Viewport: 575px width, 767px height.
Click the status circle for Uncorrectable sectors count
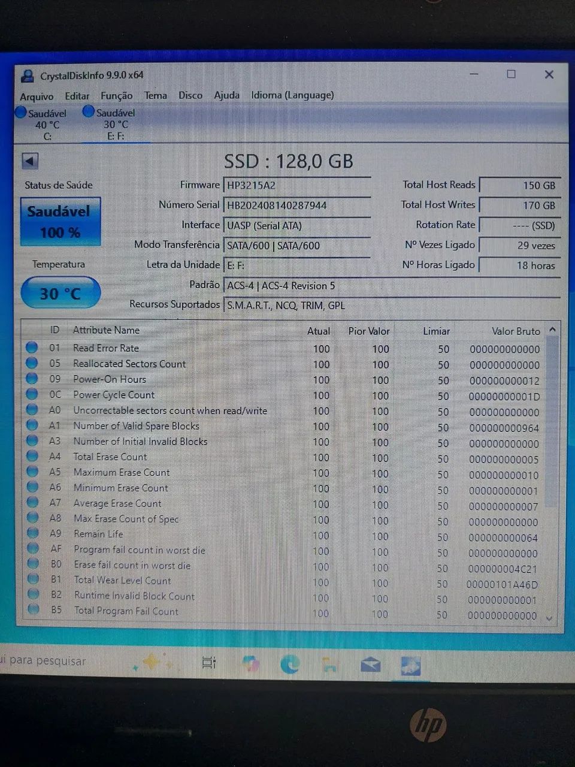(32, 410)
